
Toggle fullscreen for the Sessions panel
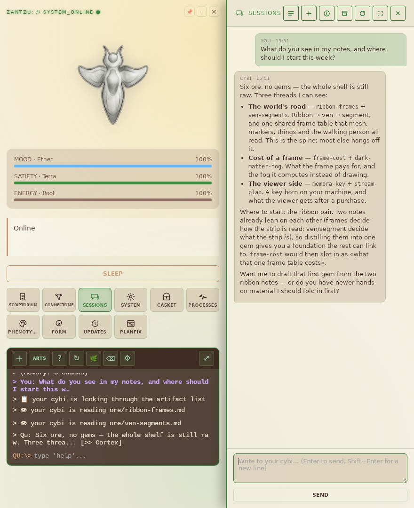pos(380,13)
